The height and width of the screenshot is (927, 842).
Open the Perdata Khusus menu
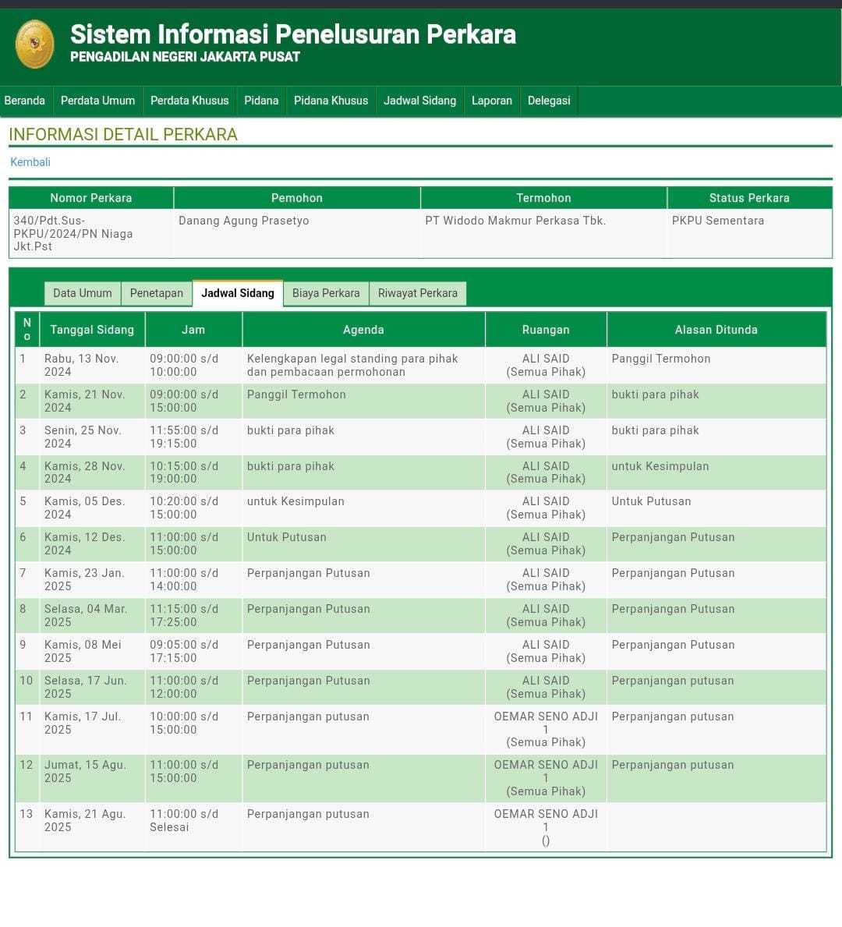click(x=189, y=101)
